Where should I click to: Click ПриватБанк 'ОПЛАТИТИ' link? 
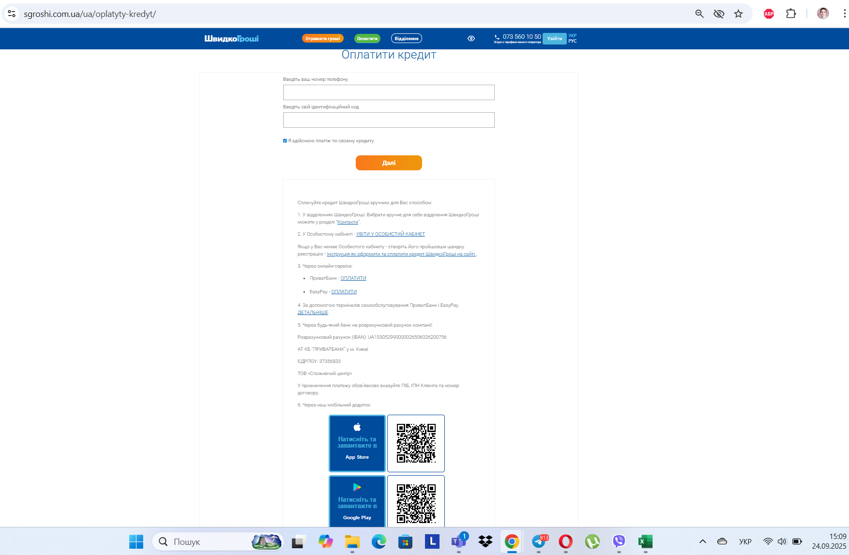(x=353, y=278)
